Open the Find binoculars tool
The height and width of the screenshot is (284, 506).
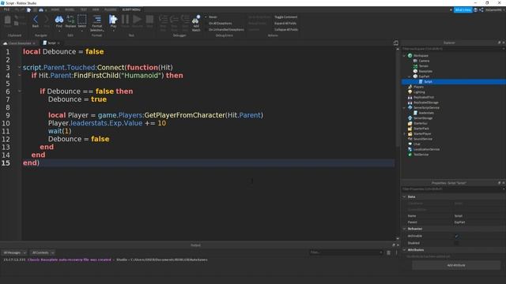[59, 21]
